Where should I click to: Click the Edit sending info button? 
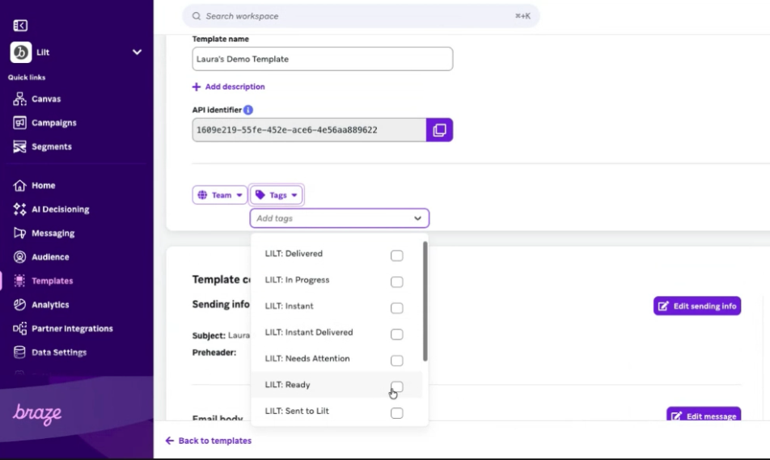pos(696,306)
